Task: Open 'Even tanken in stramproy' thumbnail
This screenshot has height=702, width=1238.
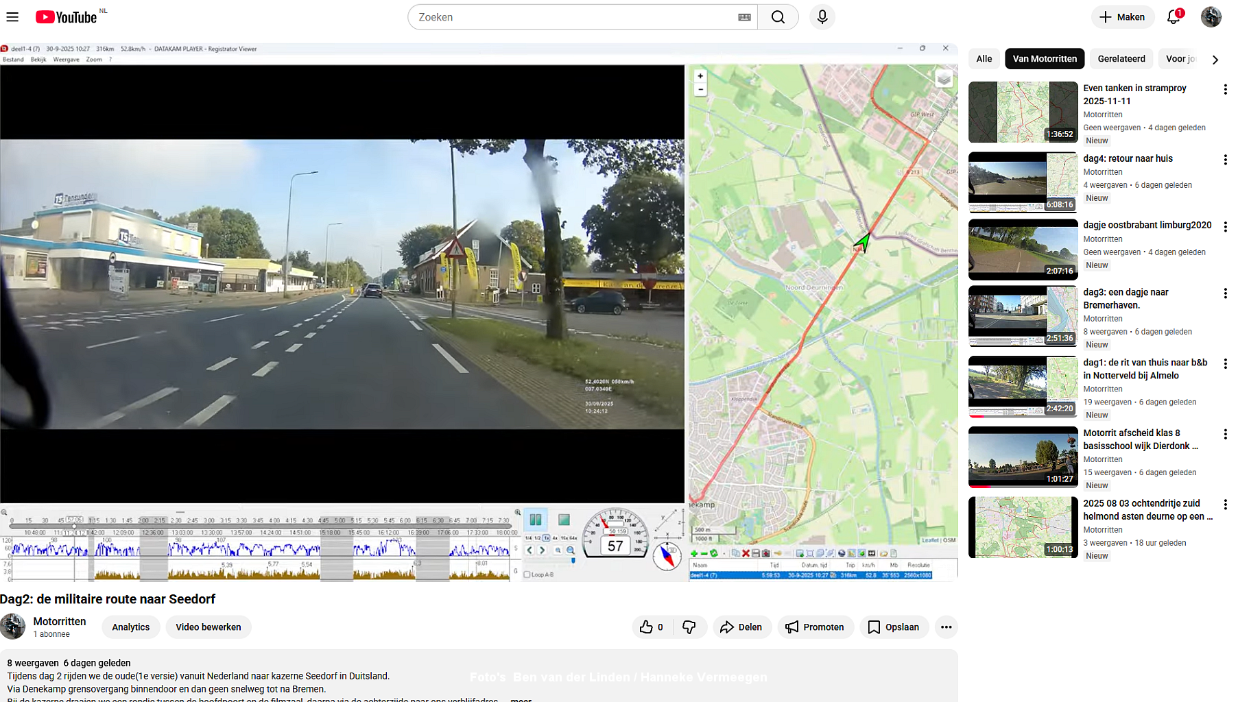Action: point(1023,112)
